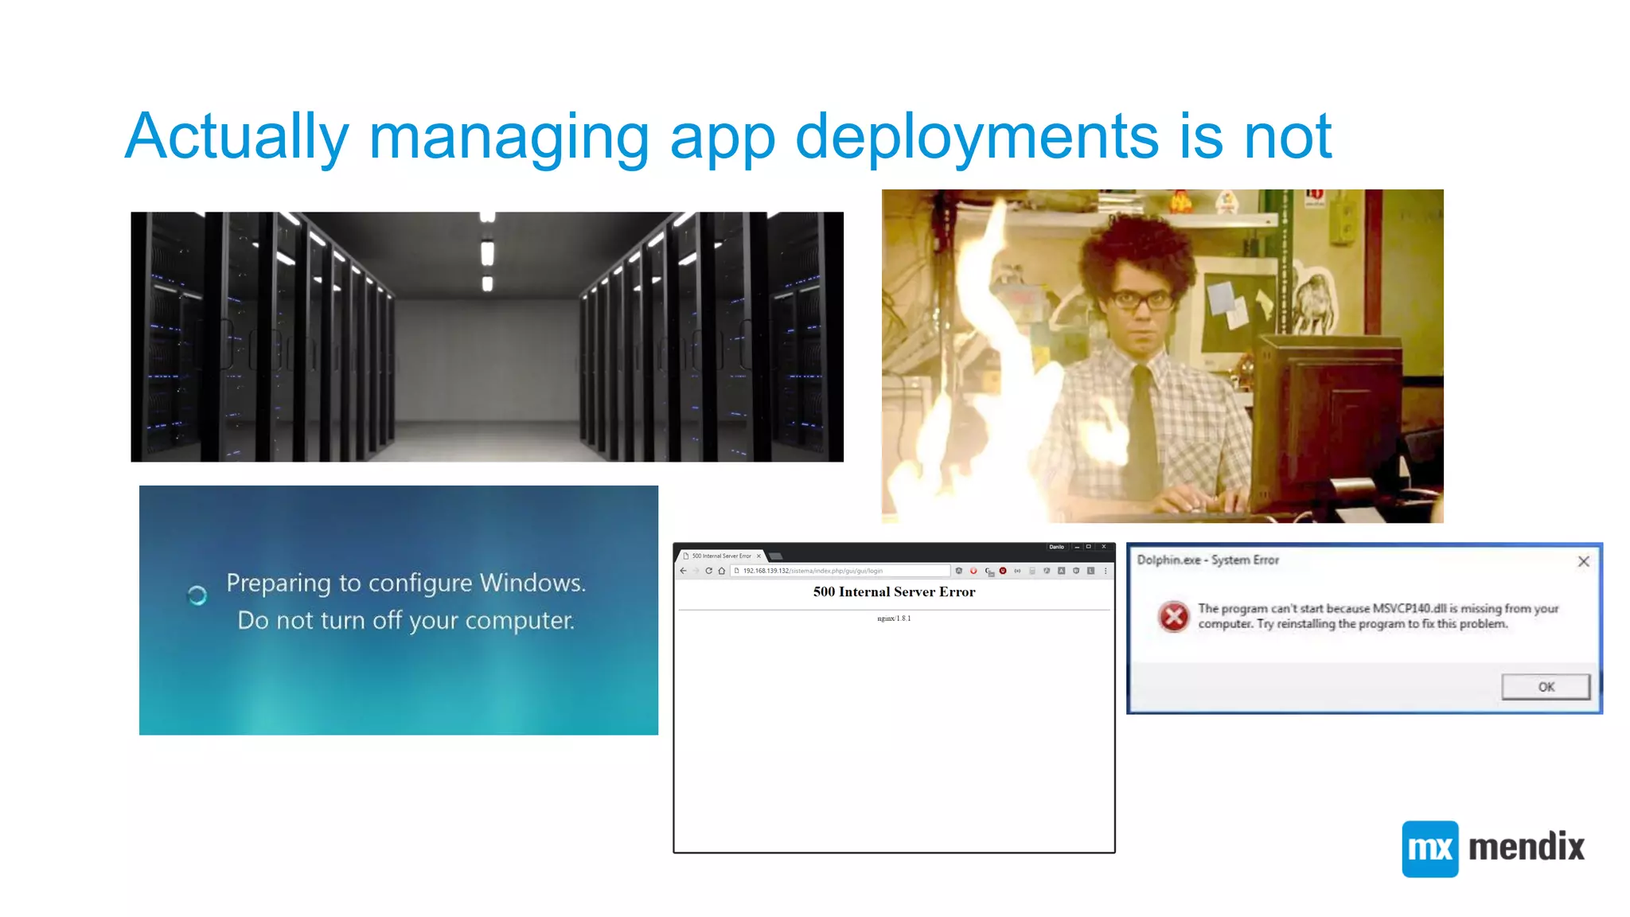Go to the browser home page icon
Image resolution: width=1630 pixels, height=917 pixels.
(722, 571)
